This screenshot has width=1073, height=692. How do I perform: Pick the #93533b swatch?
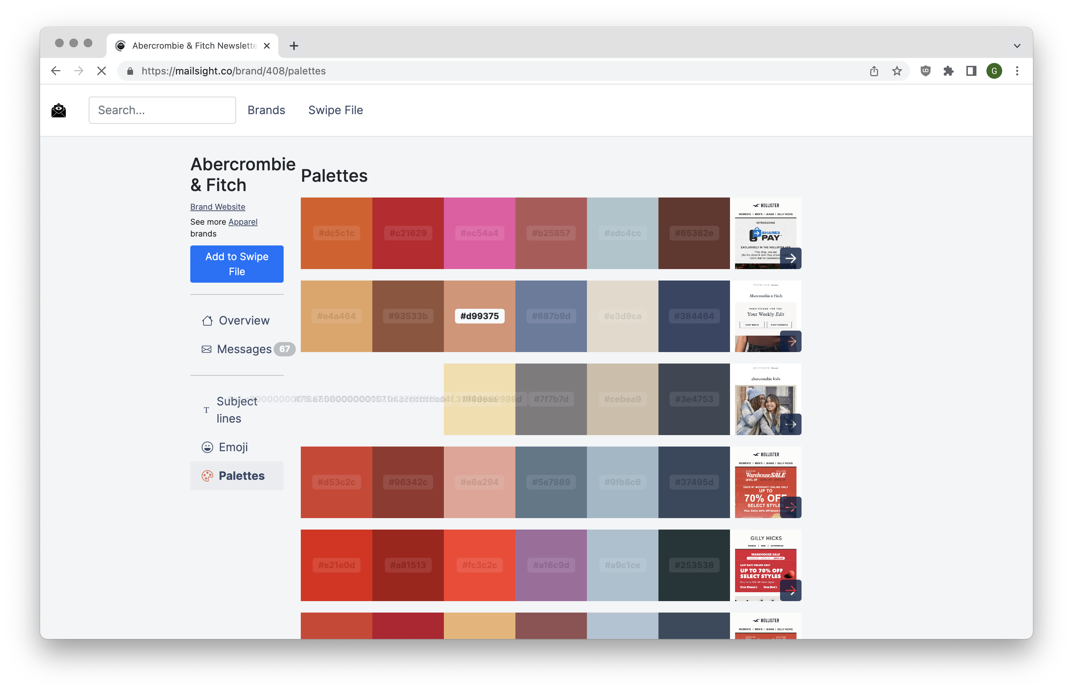pos(408,316)
